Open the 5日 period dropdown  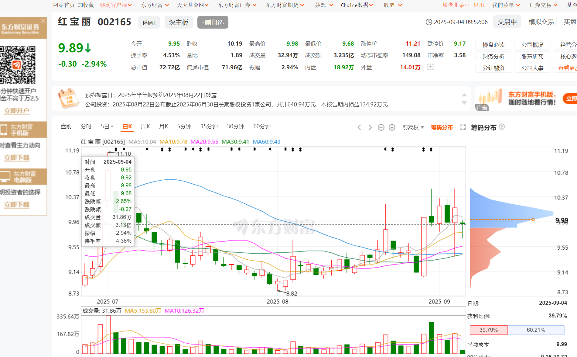(107, 127)
